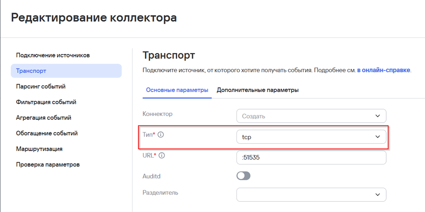Screen dimensions: 425x212
Task: Open the в онлайн-справке link
Action: 384,70
